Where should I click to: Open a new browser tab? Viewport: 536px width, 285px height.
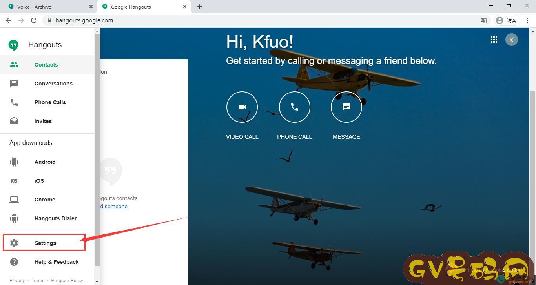tap(200, 7)
